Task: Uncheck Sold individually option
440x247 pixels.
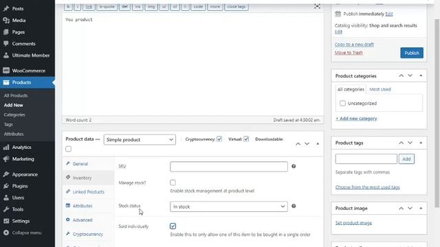Action: tap(173, 226)
